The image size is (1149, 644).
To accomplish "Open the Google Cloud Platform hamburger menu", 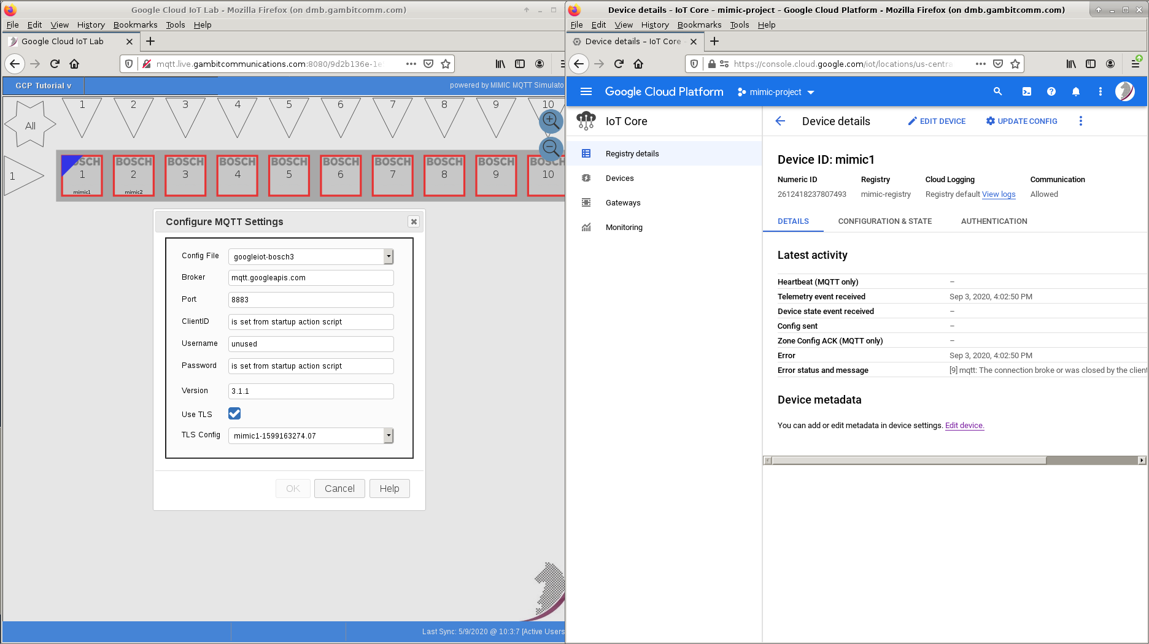I will [x=586, y=91].
